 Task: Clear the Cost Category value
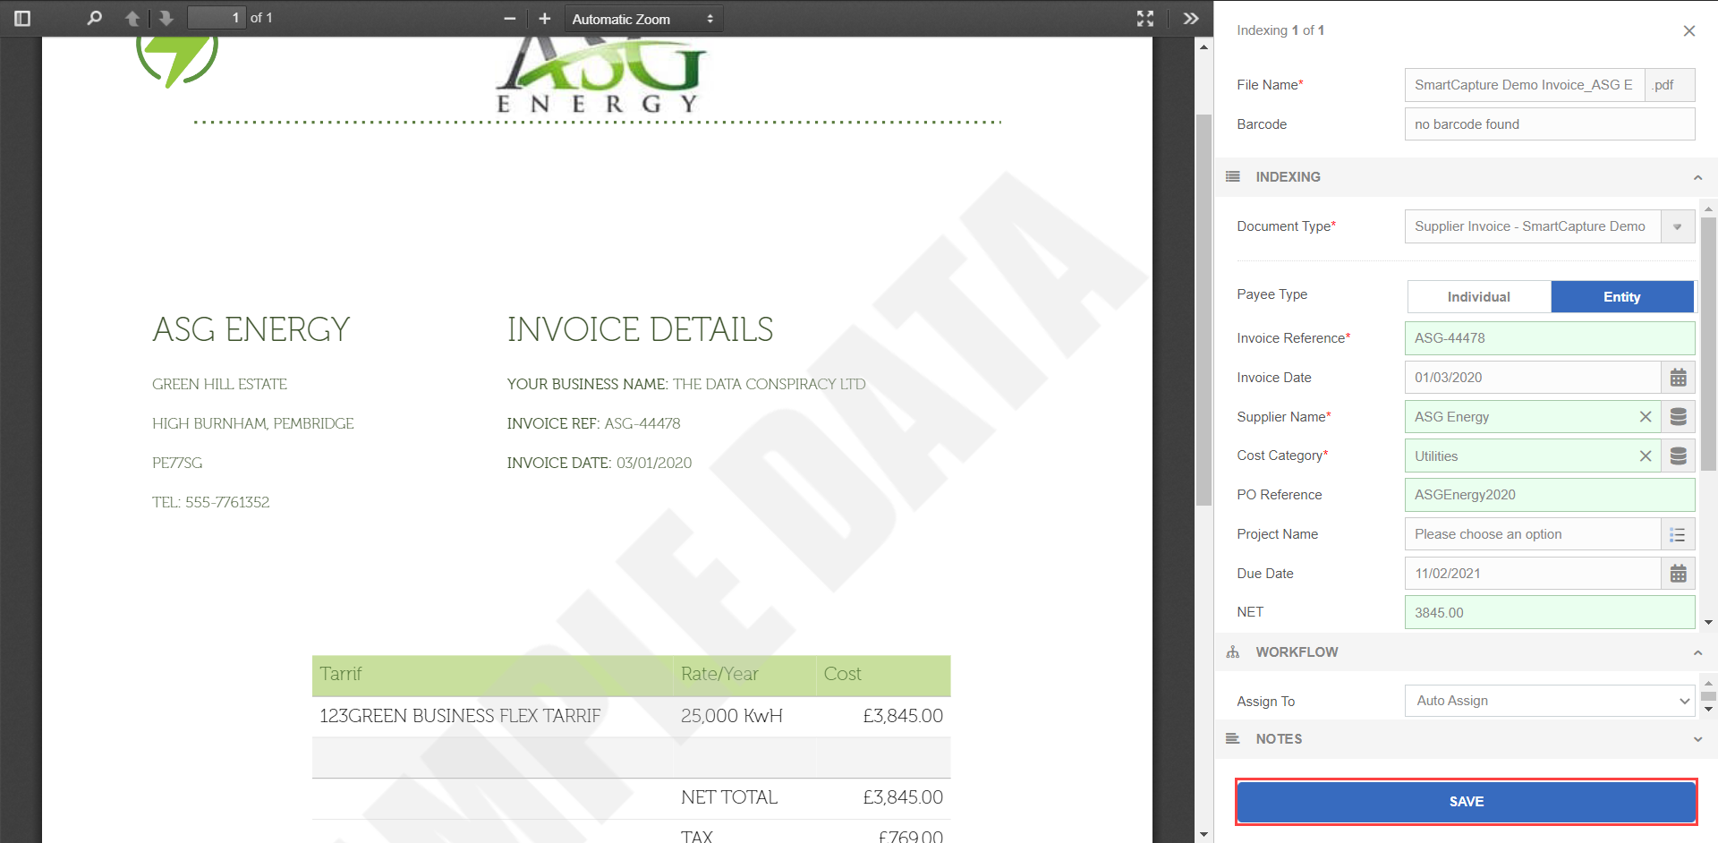(1646, 456)
